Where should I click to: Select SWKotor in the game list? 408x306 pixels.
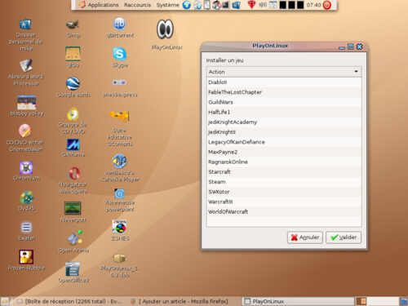click(x=284, y=192)
